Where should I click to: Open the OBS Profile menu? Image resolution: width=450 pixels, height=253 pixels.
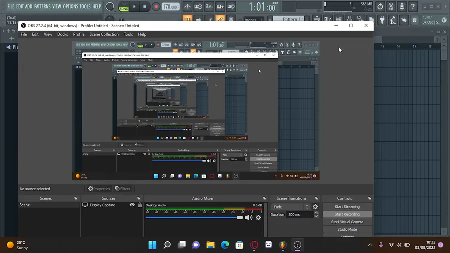click(x=79, y=34)
